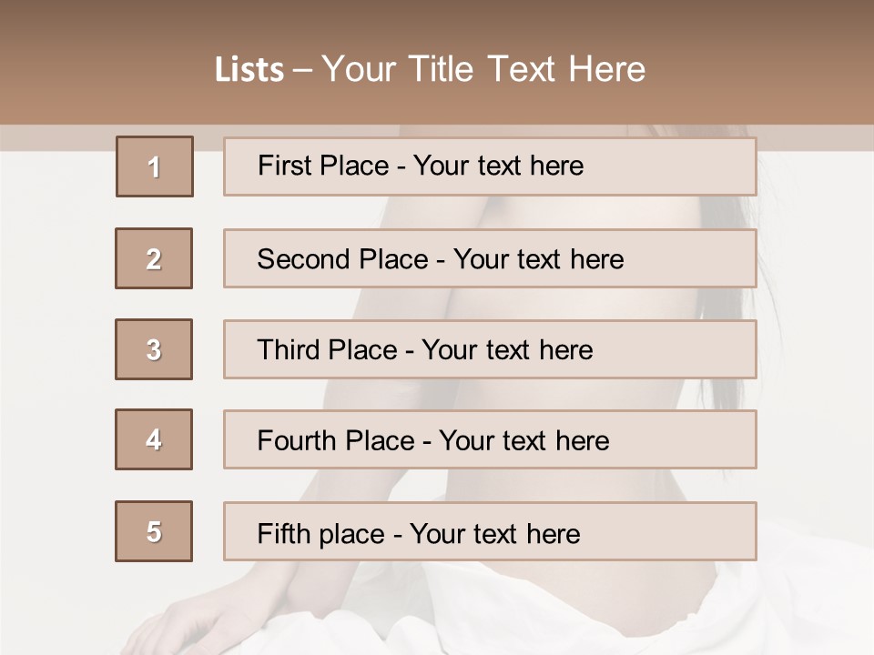
Task: Click the 'Fifth place' text box
Action: [490, 531]
